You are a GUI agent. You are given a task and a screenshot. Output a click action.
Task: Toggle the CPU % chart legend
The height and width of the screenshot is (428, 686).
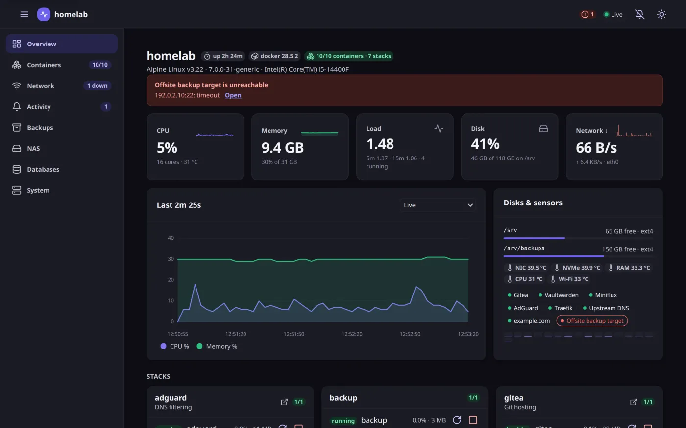[x=175, y=346]
